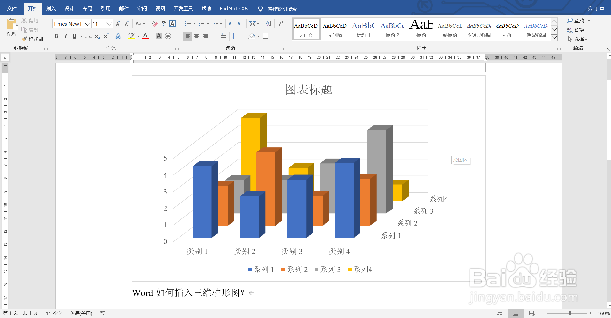Apply the red font color

click(145, 36)
